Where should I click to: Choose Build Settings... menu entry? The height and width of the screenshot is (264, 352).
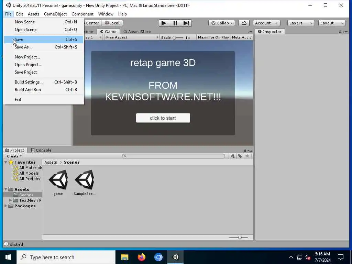tap(44, 82)
